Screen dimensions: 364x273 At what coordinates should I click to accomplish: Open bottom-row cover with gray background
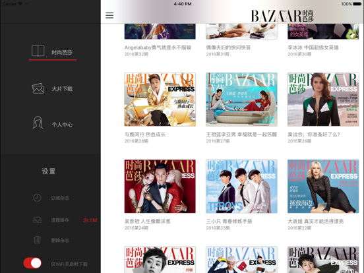pos(323,260)
